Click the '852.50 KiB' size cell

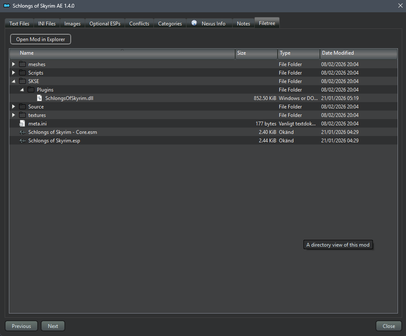pyautogui.click(x=265, y=98)
